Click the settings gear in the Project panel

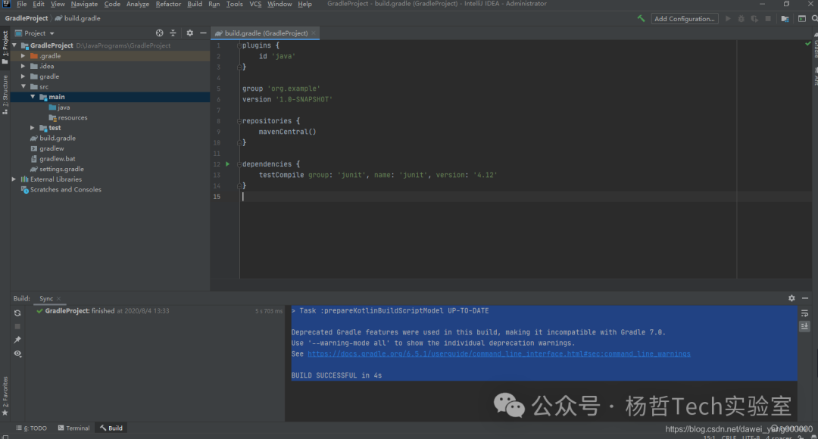coord(189,33)
